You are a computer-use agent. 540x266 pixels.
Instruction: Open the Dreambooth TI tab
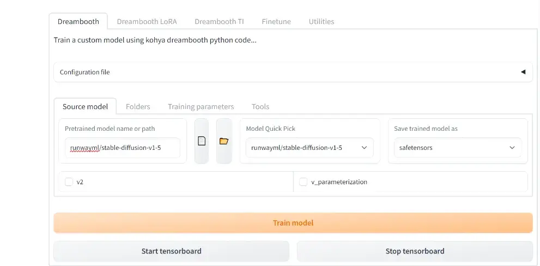pyautogui.click(x=219, y=22)
